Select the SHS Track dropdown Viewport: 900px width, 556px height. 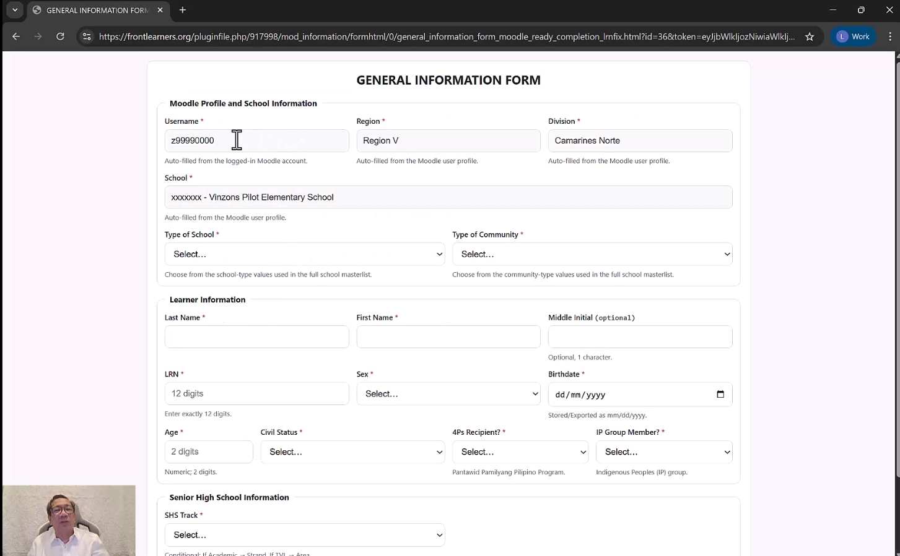[304, 535]
